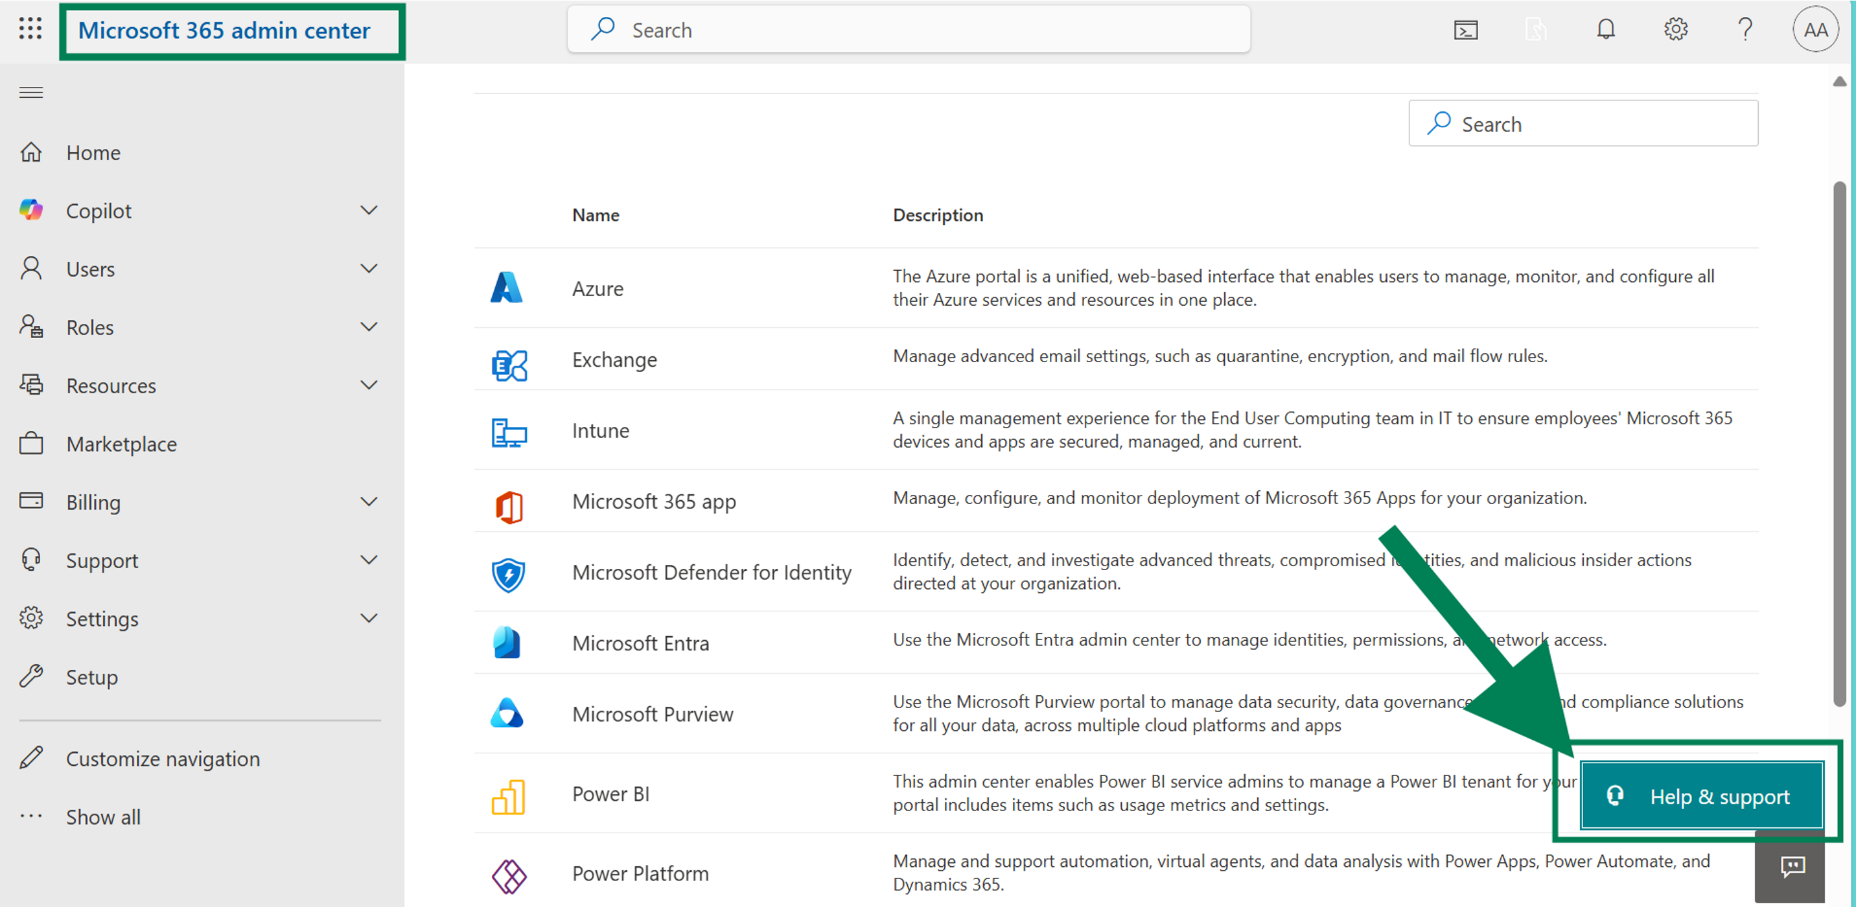Open Marketplace in the sidebar
The width and height of the screenshot is (1856, 907).
121,444
